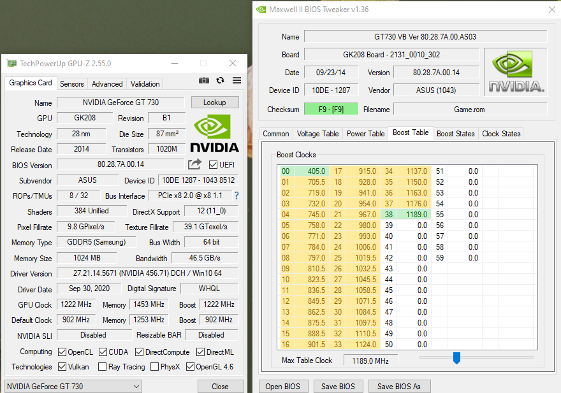
Task: Toggle the DirectCompute checkbox
Action: 139,352
